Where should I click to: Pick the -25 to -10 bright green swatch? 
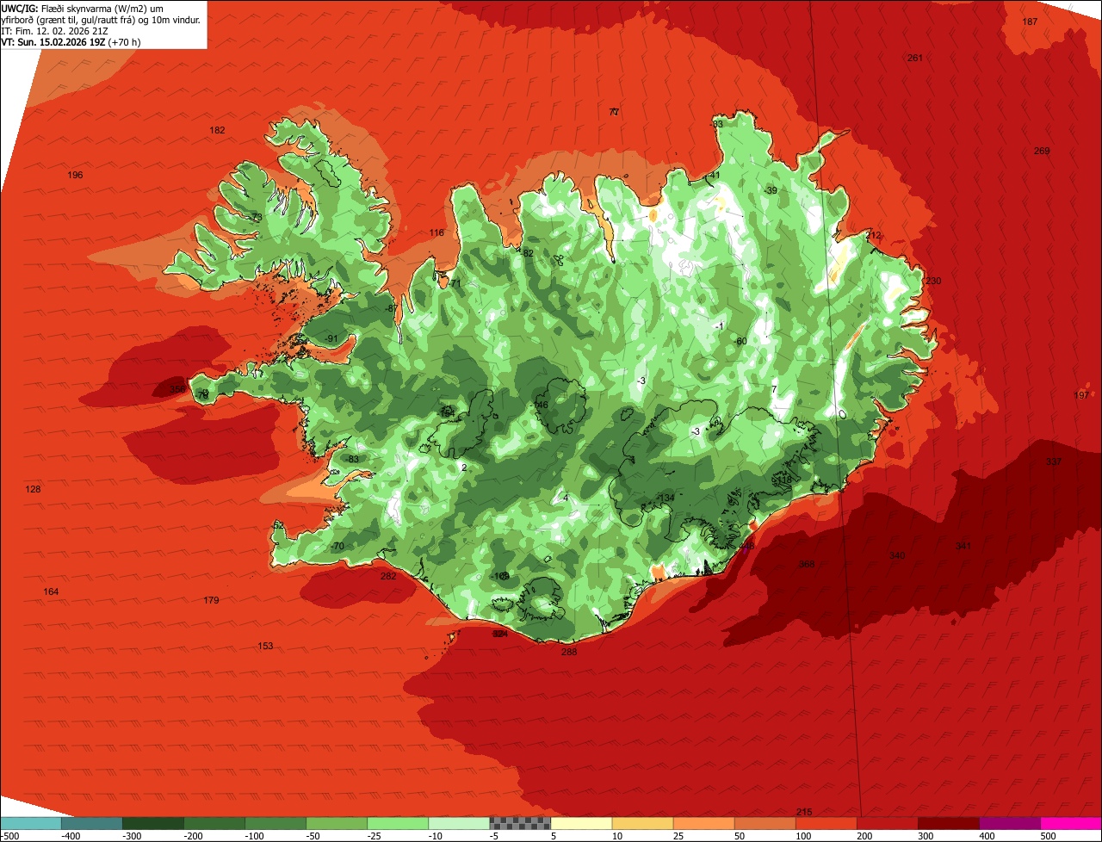[397, 823]
